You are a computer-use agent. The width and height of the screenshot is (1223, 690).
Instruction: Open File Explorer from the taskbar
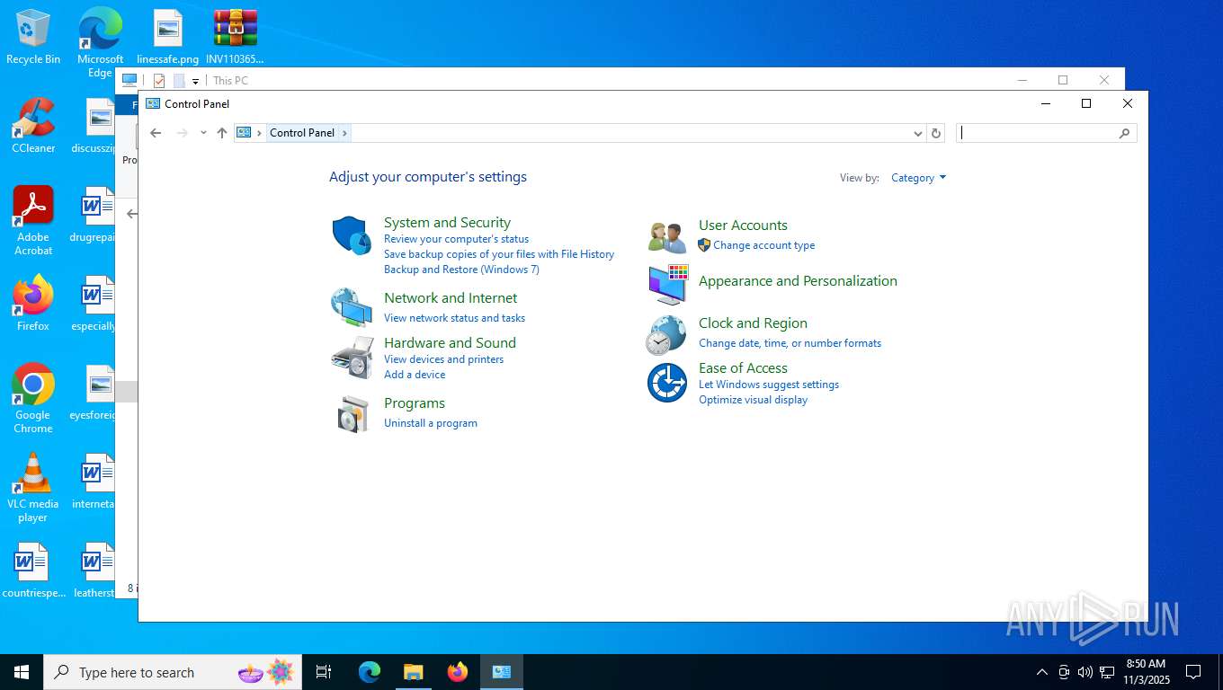pyautogui.click(x=414, y=672)
